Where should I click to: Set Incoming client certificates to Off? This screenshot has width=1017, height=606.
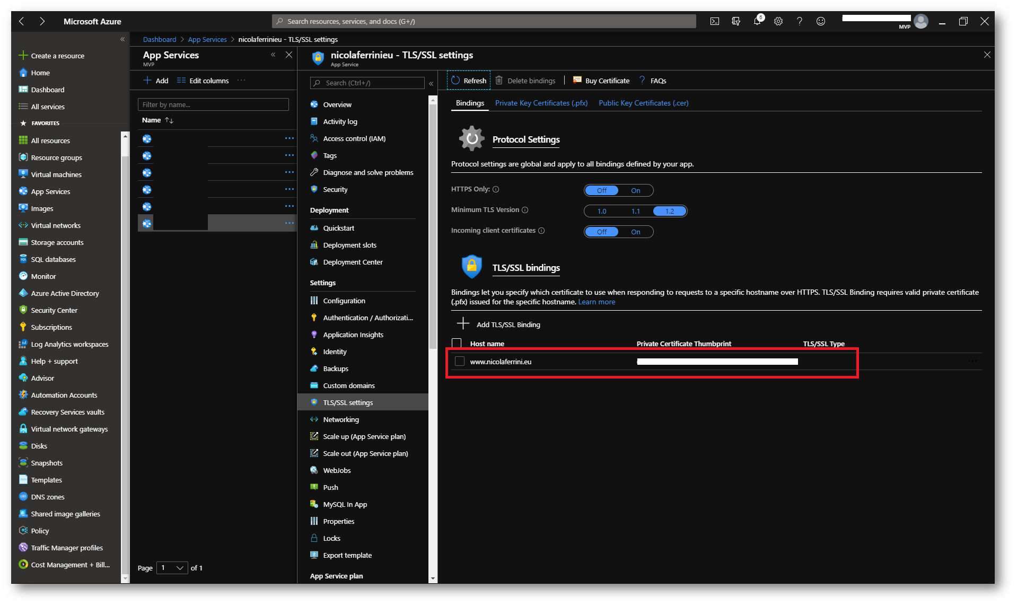pos(602,232)
